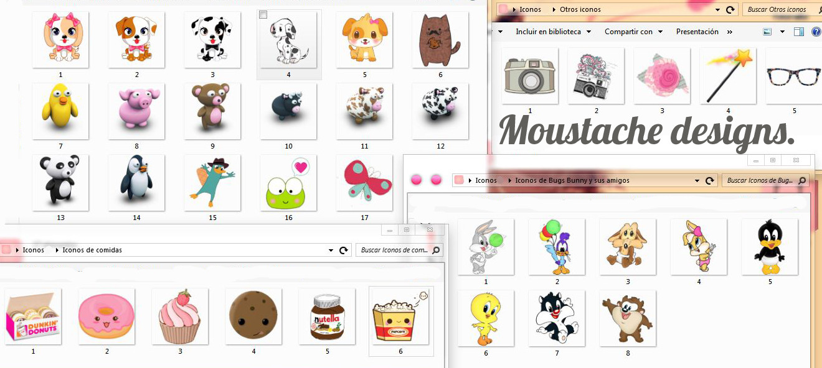The image size is (822, 368).
Task: Select the brown-and-white puppy with red bow
Action: point(136,39)
